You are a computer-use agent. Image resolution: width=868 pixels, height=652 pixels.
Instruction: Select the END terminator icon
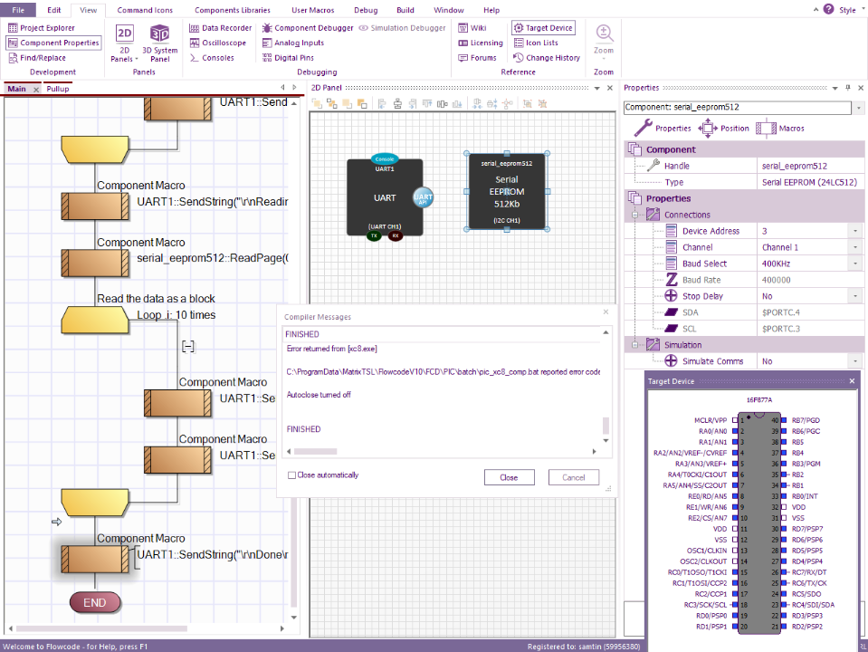coord(95,603)
